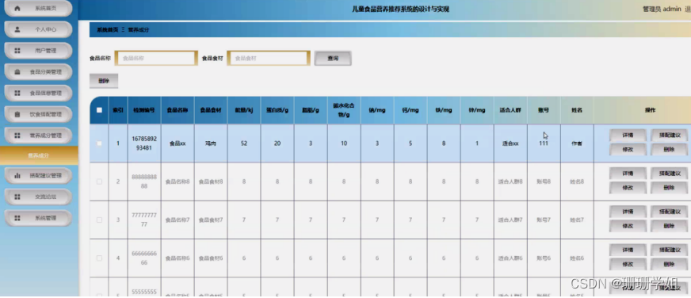691x298 pixels.
Task: Click 删除 for the 食品名称6 row
Action: tap(669, 264)
